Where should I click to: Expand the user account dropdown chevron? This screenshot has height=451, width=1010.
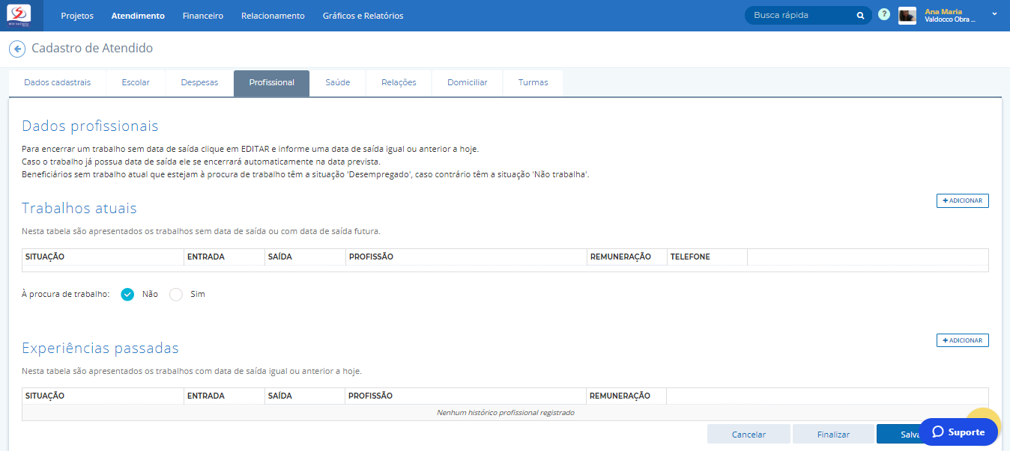tap(994, 13)
